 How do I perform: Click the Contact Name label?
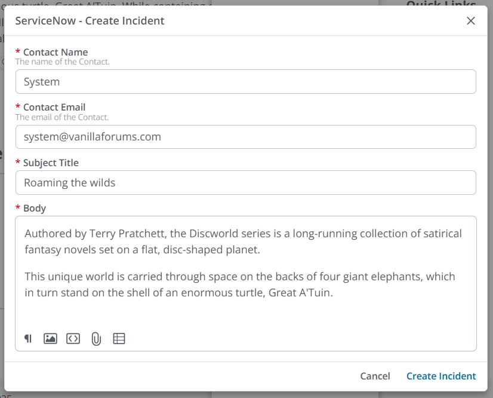(x=56, y=53)
